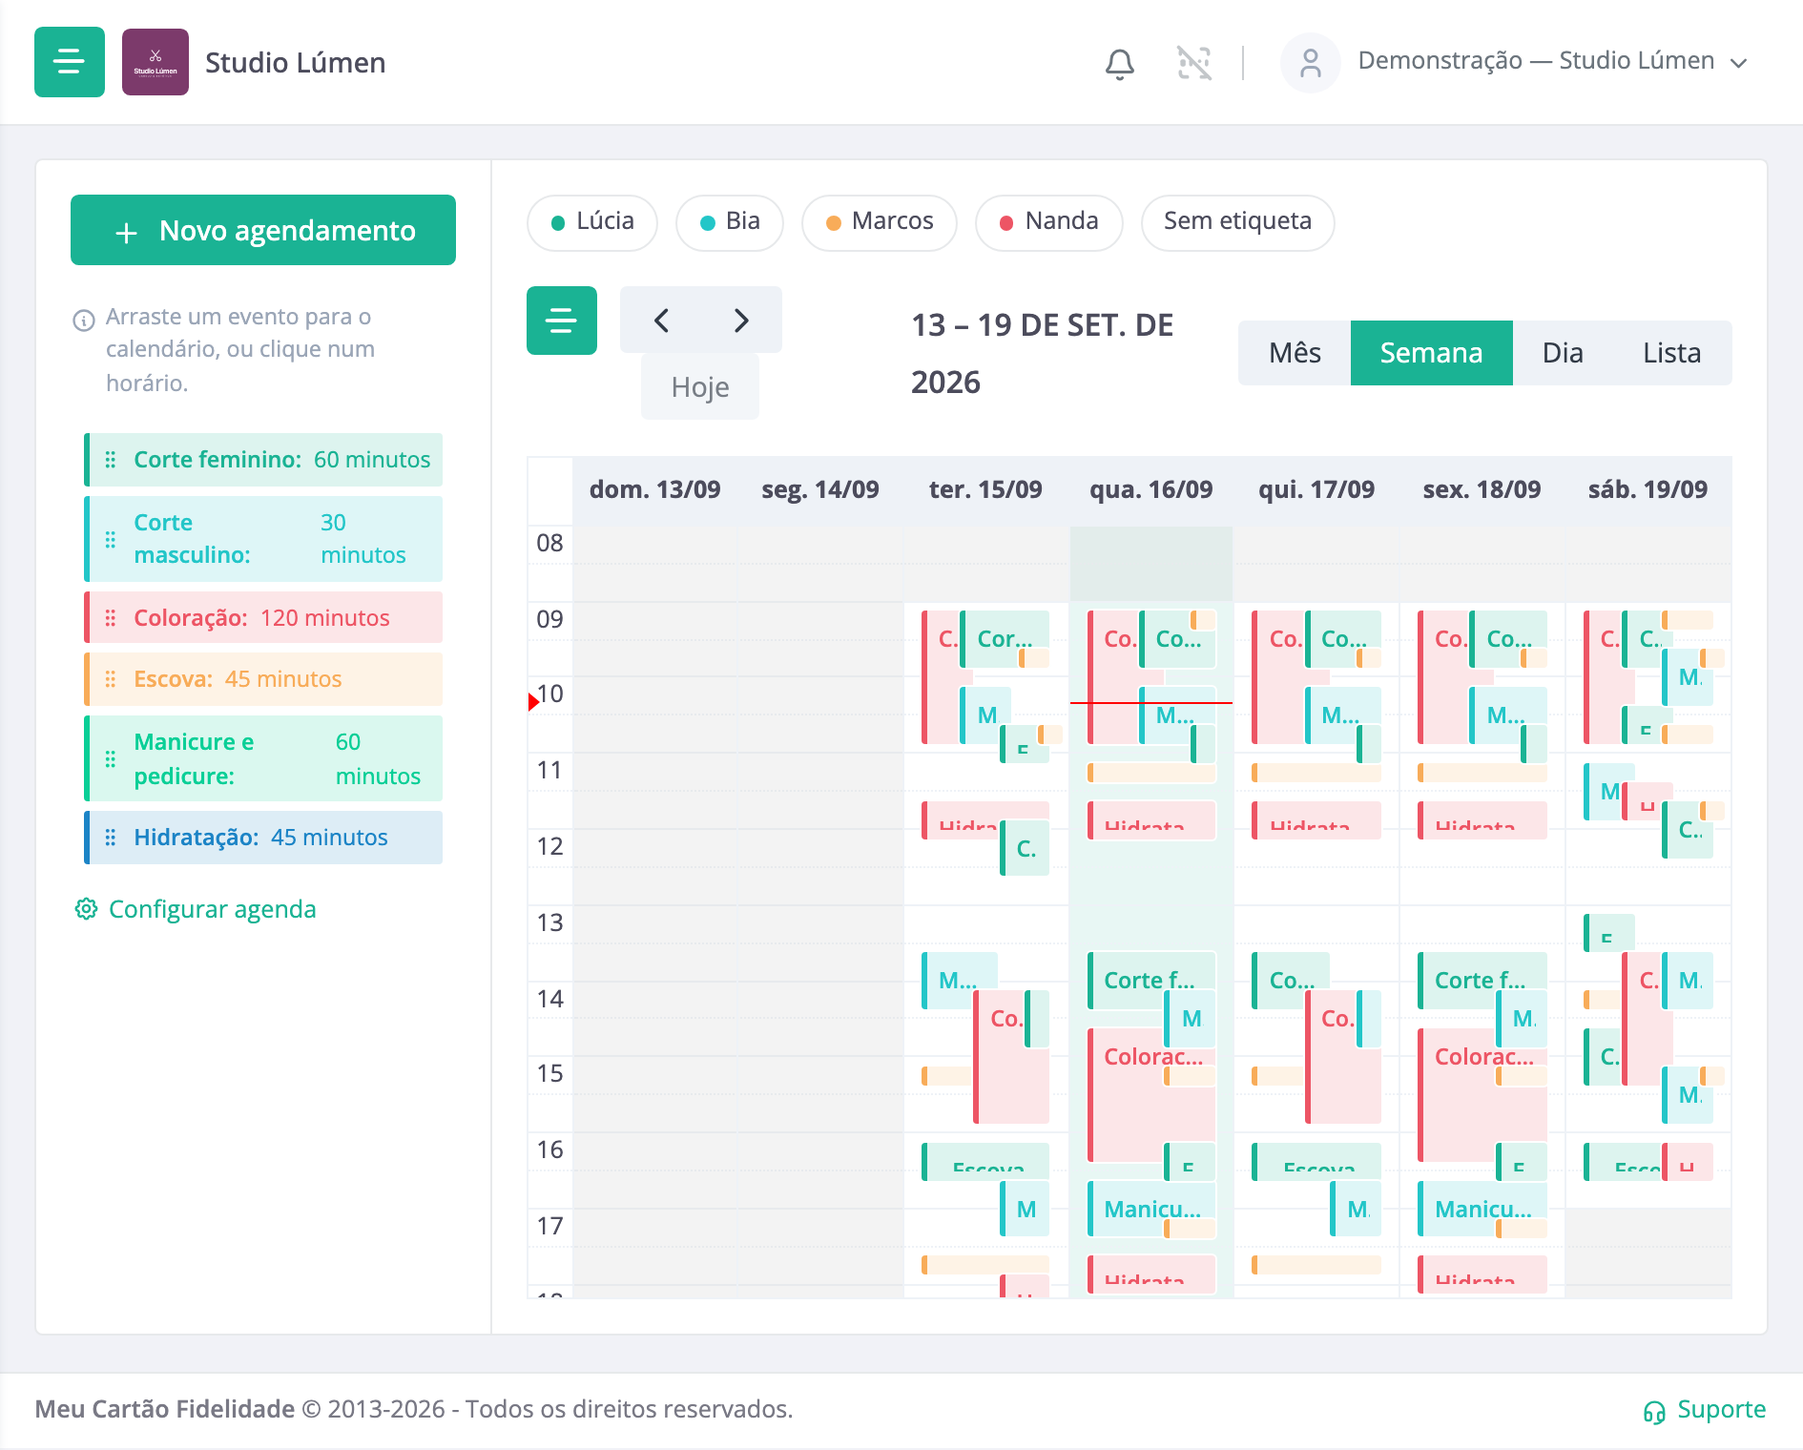Click the drag handle of Corte masculino
Screen dimensions: 1803x1450
click(x=111, y=539)
